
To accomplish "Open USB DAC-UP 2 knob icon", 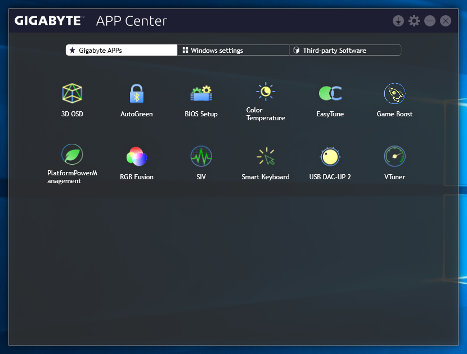I will (330, 156).
